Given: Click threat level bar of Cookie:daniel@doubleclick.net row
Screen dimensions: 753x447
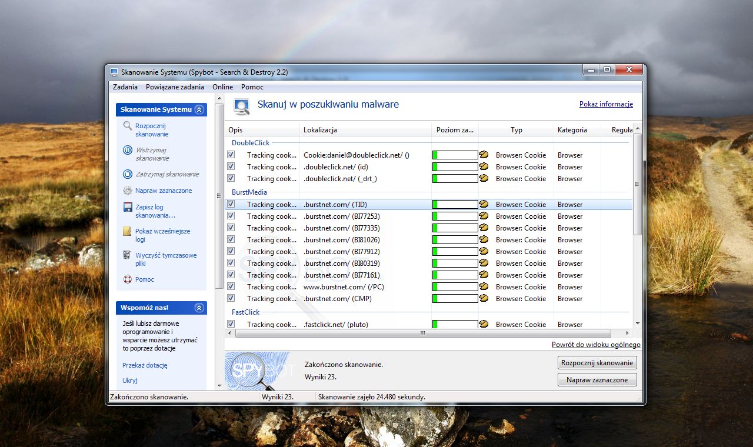Looking at the screenshot, I should click(x=455, y=155).
